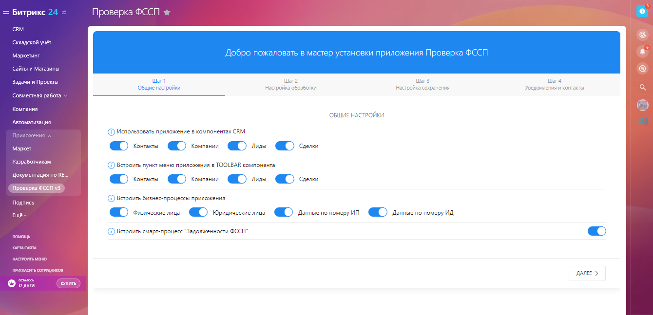Toggle Компании switch under TOOLBAR section

[x=177, y=179]
